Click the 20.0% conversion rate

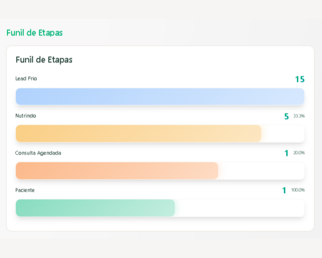coord(299,153)
